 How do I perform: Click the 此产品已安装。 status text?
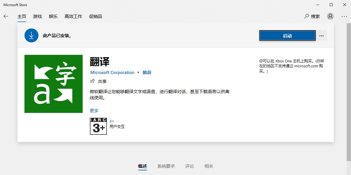57,36
